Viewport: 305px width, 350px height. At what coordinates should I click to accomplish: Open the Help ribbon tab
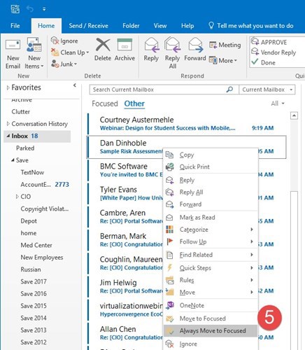(187, 26)
